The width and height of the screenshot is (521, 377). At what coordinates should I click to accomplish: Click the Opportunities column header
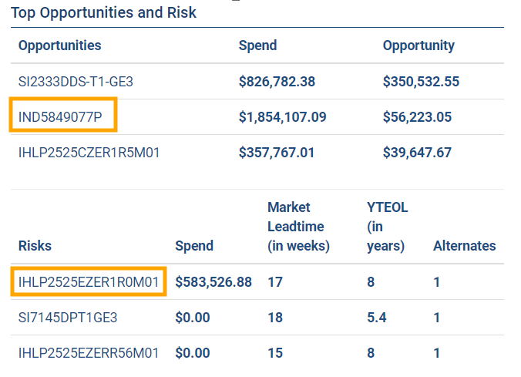[x=59, y=45]
